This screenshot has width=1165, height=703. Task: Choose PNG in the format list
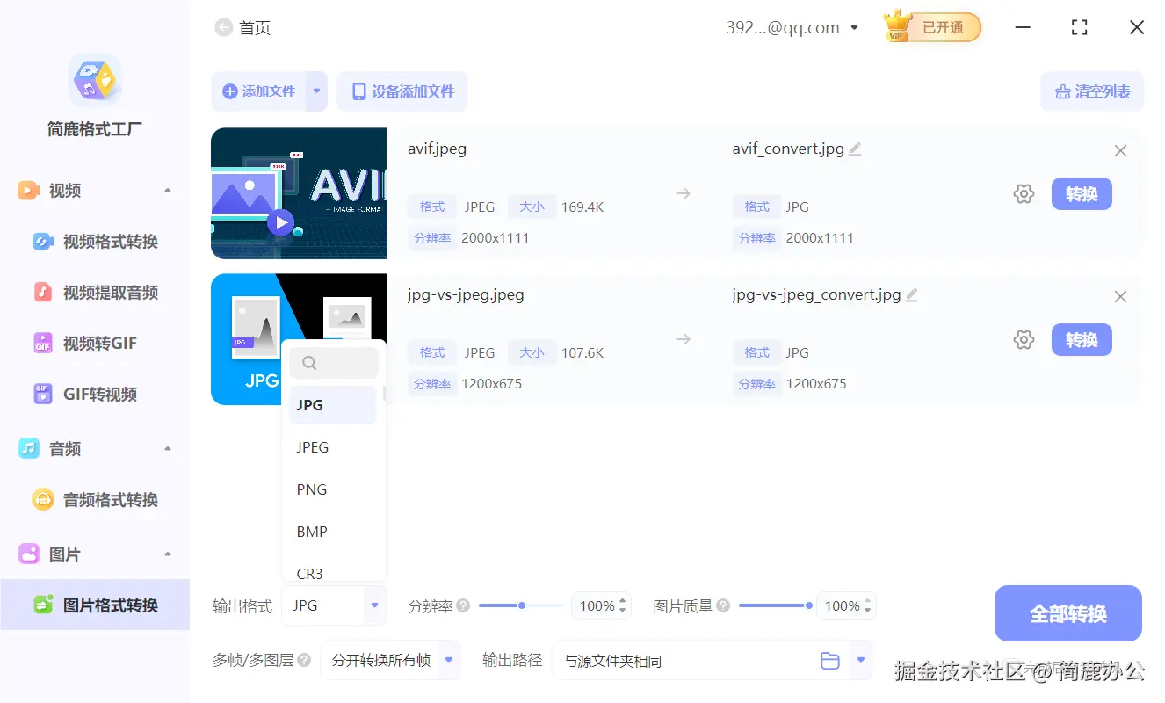333,489
